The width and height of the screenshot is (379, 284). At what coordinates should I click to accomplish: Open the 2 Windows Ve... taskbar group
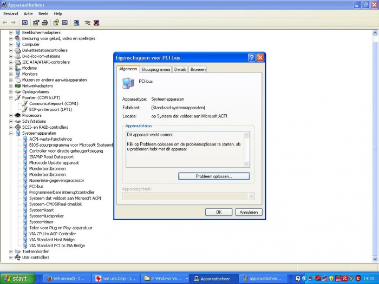coord(165,279)
